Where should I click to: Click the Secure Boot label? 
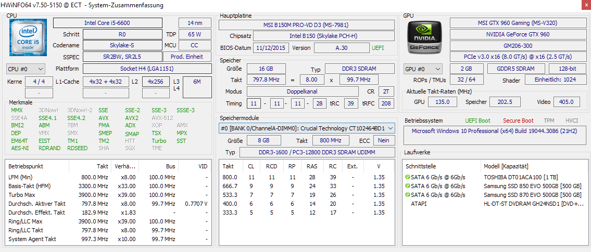point(518,121)
